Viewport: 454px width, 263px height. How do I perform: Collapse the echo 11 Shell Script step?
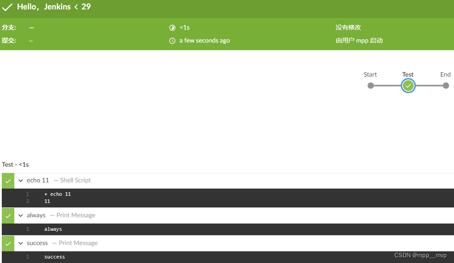pyautogui.click(x=21, y=181)
